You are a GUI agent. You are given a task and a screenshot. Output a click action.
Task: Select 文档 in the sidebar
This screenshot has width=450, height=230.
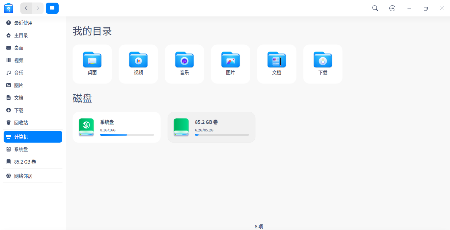coord(33,98)
